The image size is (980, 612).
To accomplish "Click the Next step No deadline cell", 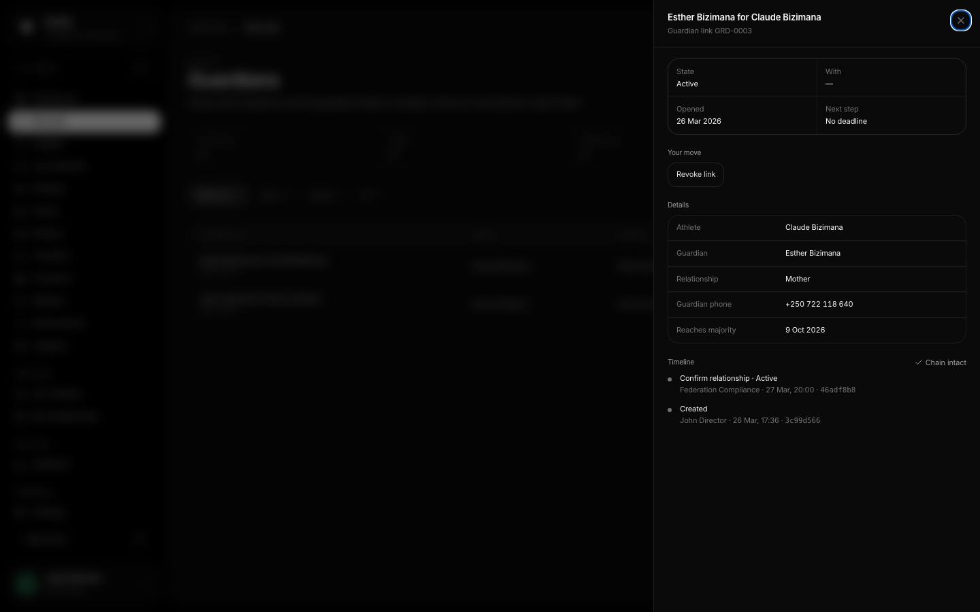I will pos(892,115).
